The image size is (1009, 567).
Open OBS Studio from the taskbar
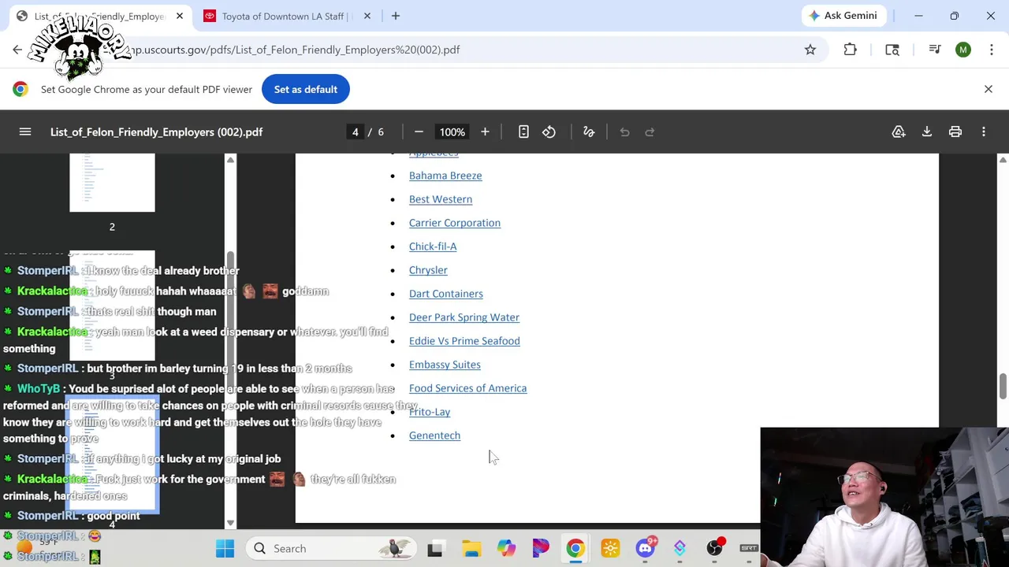pos(715,548)
